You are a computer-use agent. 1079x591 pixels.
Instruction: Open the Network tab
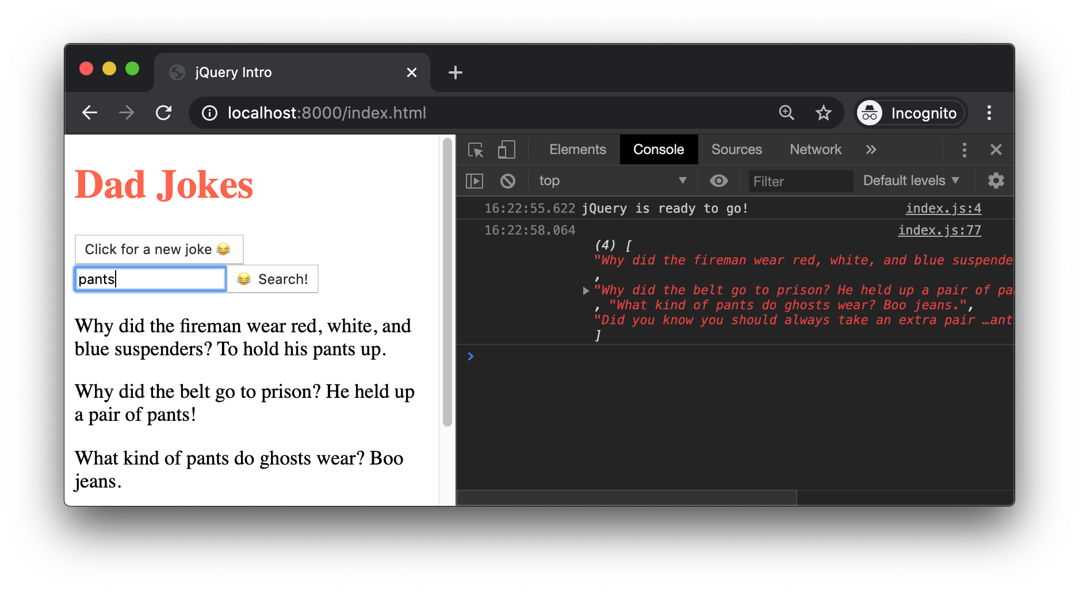pyautogui.click(x=815, y=149)
